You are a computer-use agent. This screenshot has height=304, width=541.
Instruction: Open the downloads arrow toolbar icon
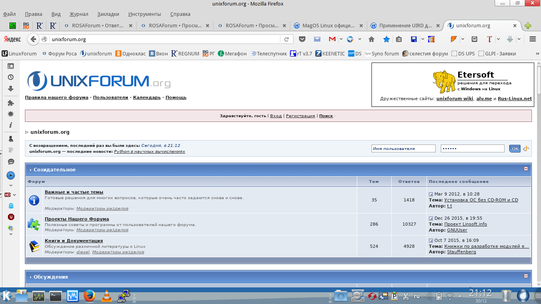pyautogui.click(x=510, y=39)
